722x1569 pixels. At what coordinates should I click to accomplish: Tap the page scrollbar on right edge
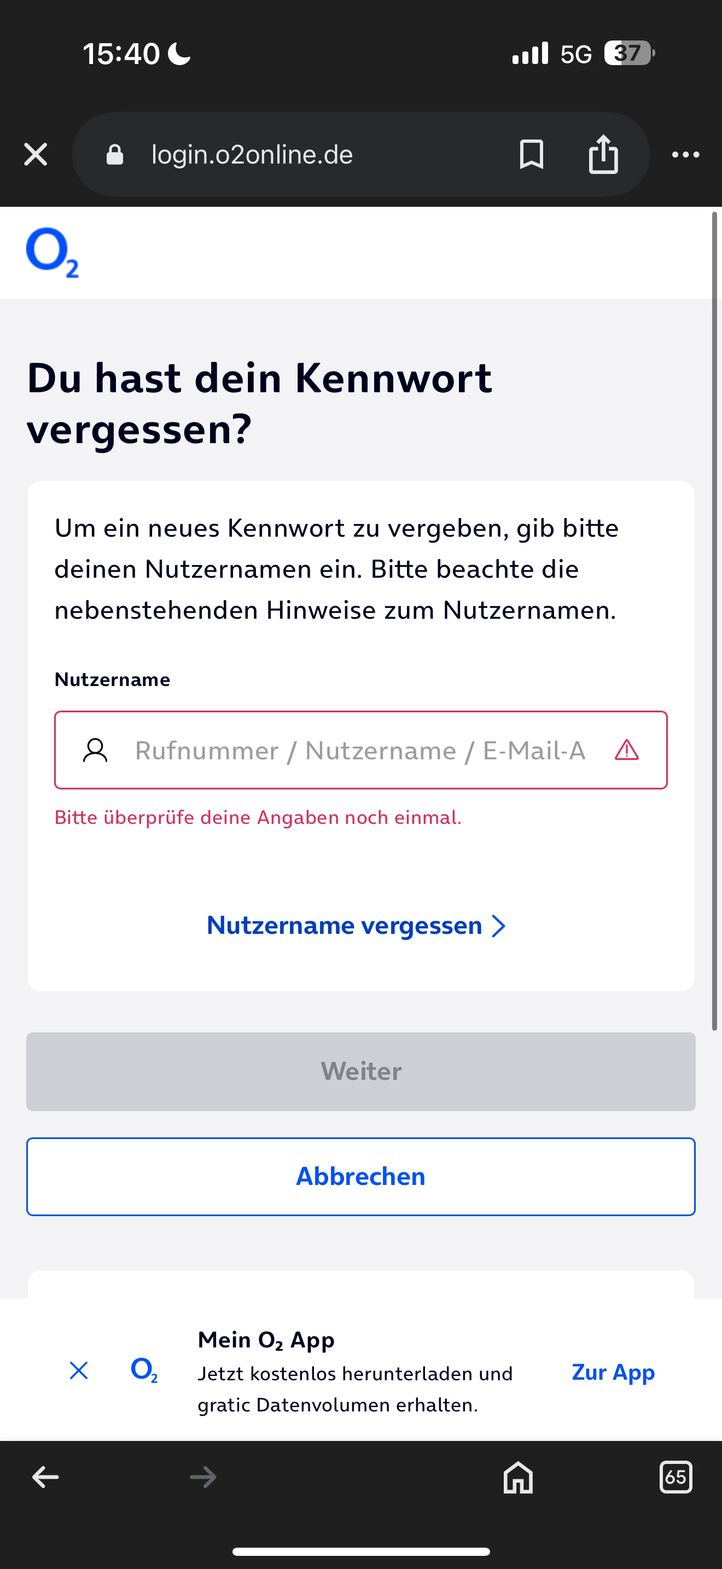(x=715, y=621)
